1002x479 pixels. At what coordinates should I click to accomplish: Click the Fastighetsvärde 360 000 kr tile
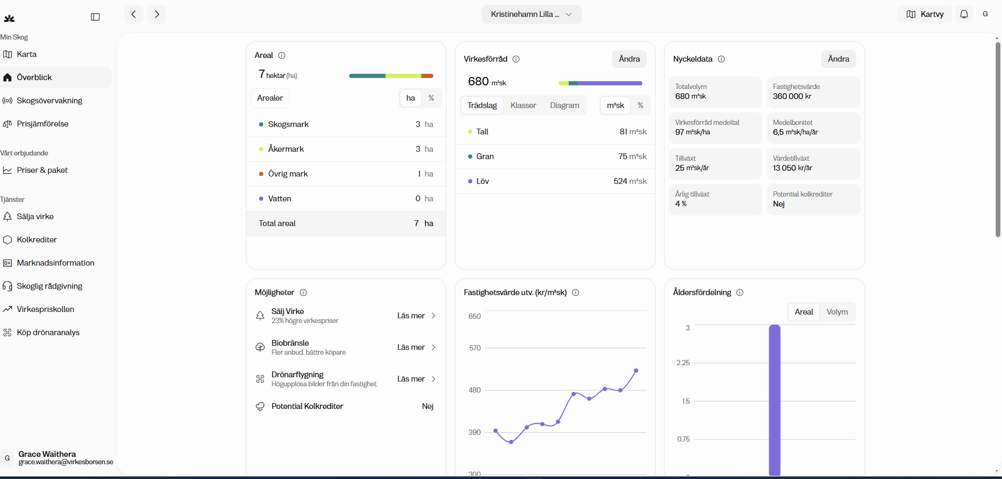pos(813,92)
